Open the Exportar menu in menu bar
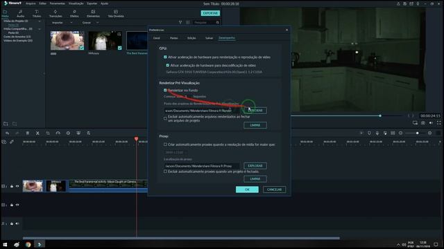Image resolution: width=444 pixels, height=249 pixels. (92, 3)
